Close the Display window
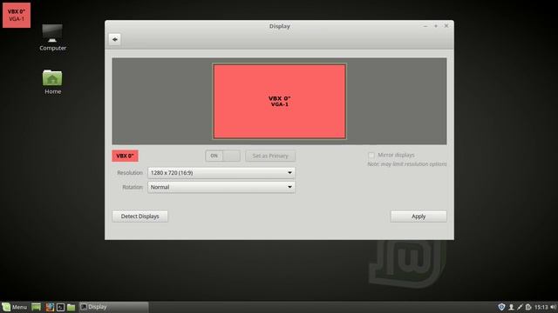This screenshot has width=558, height=313. (446, 26)
